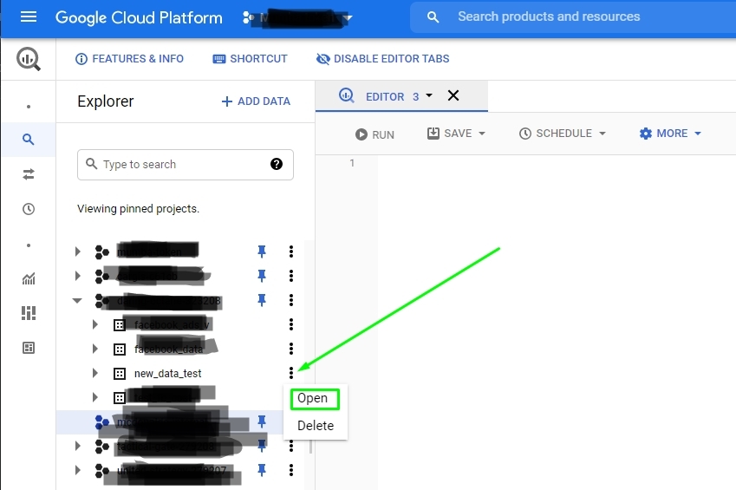Click ADD DATA button
The height and width of the screenshot is (490, 736).
click(256, 101)
